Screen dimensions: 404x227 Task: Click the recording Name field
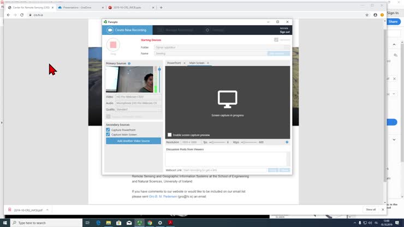point(211,53)
